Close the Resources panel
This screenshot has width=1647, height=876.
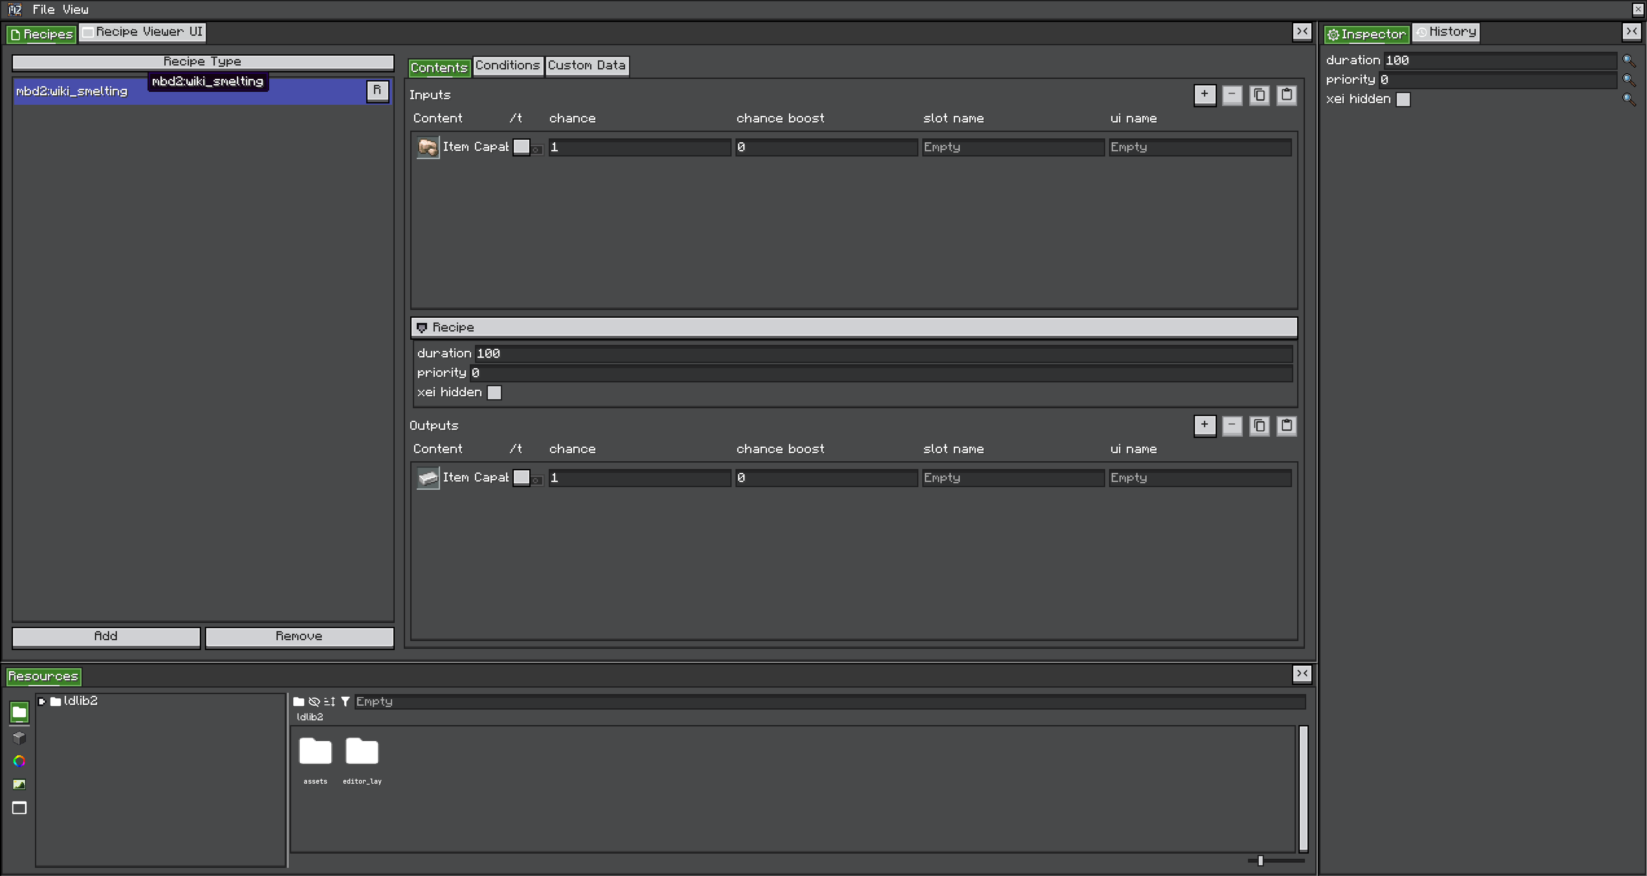(x=1302, y=674)
